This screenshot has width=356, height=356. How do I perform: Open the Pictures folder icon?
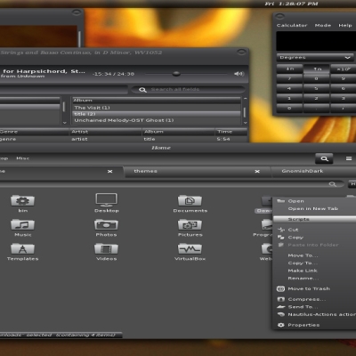190,225
